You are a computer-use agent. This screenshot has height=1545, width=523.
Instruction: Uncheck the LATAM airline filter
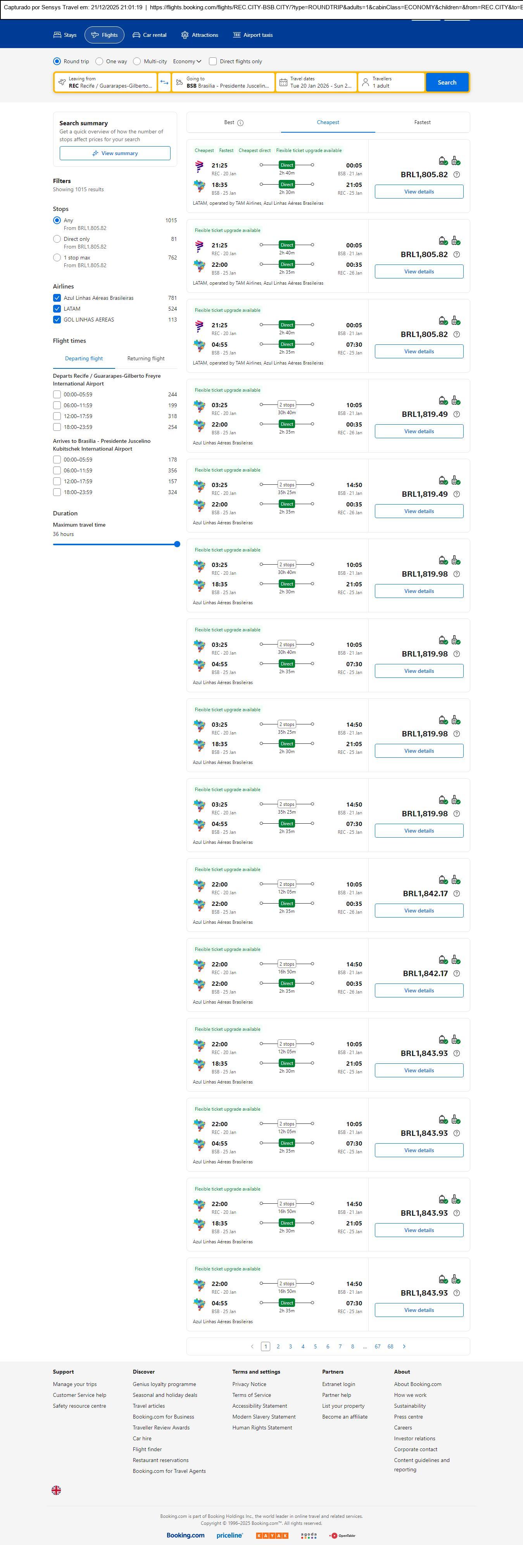pyautogui.click(x=57, y=309)
